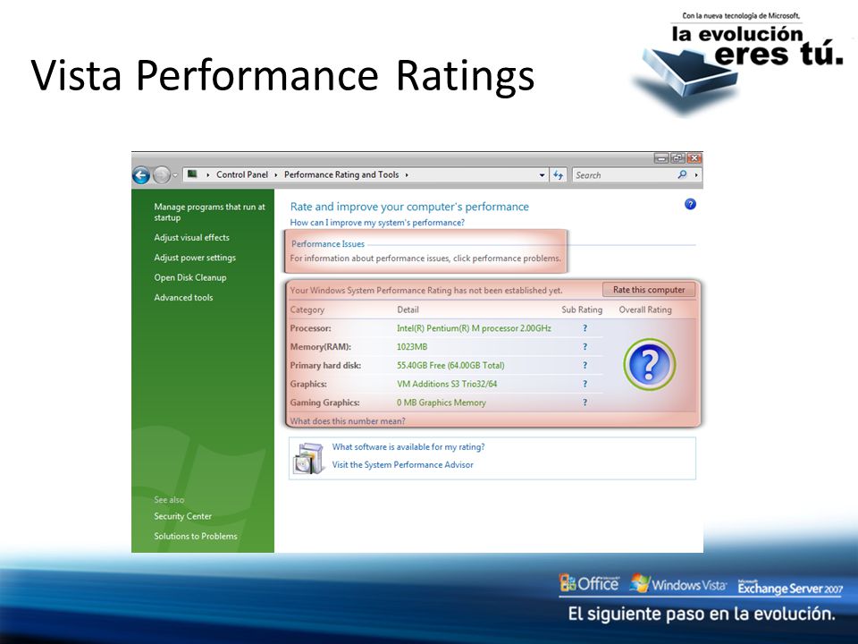
Task: Click the Detail column header
Action: (408, 309)
